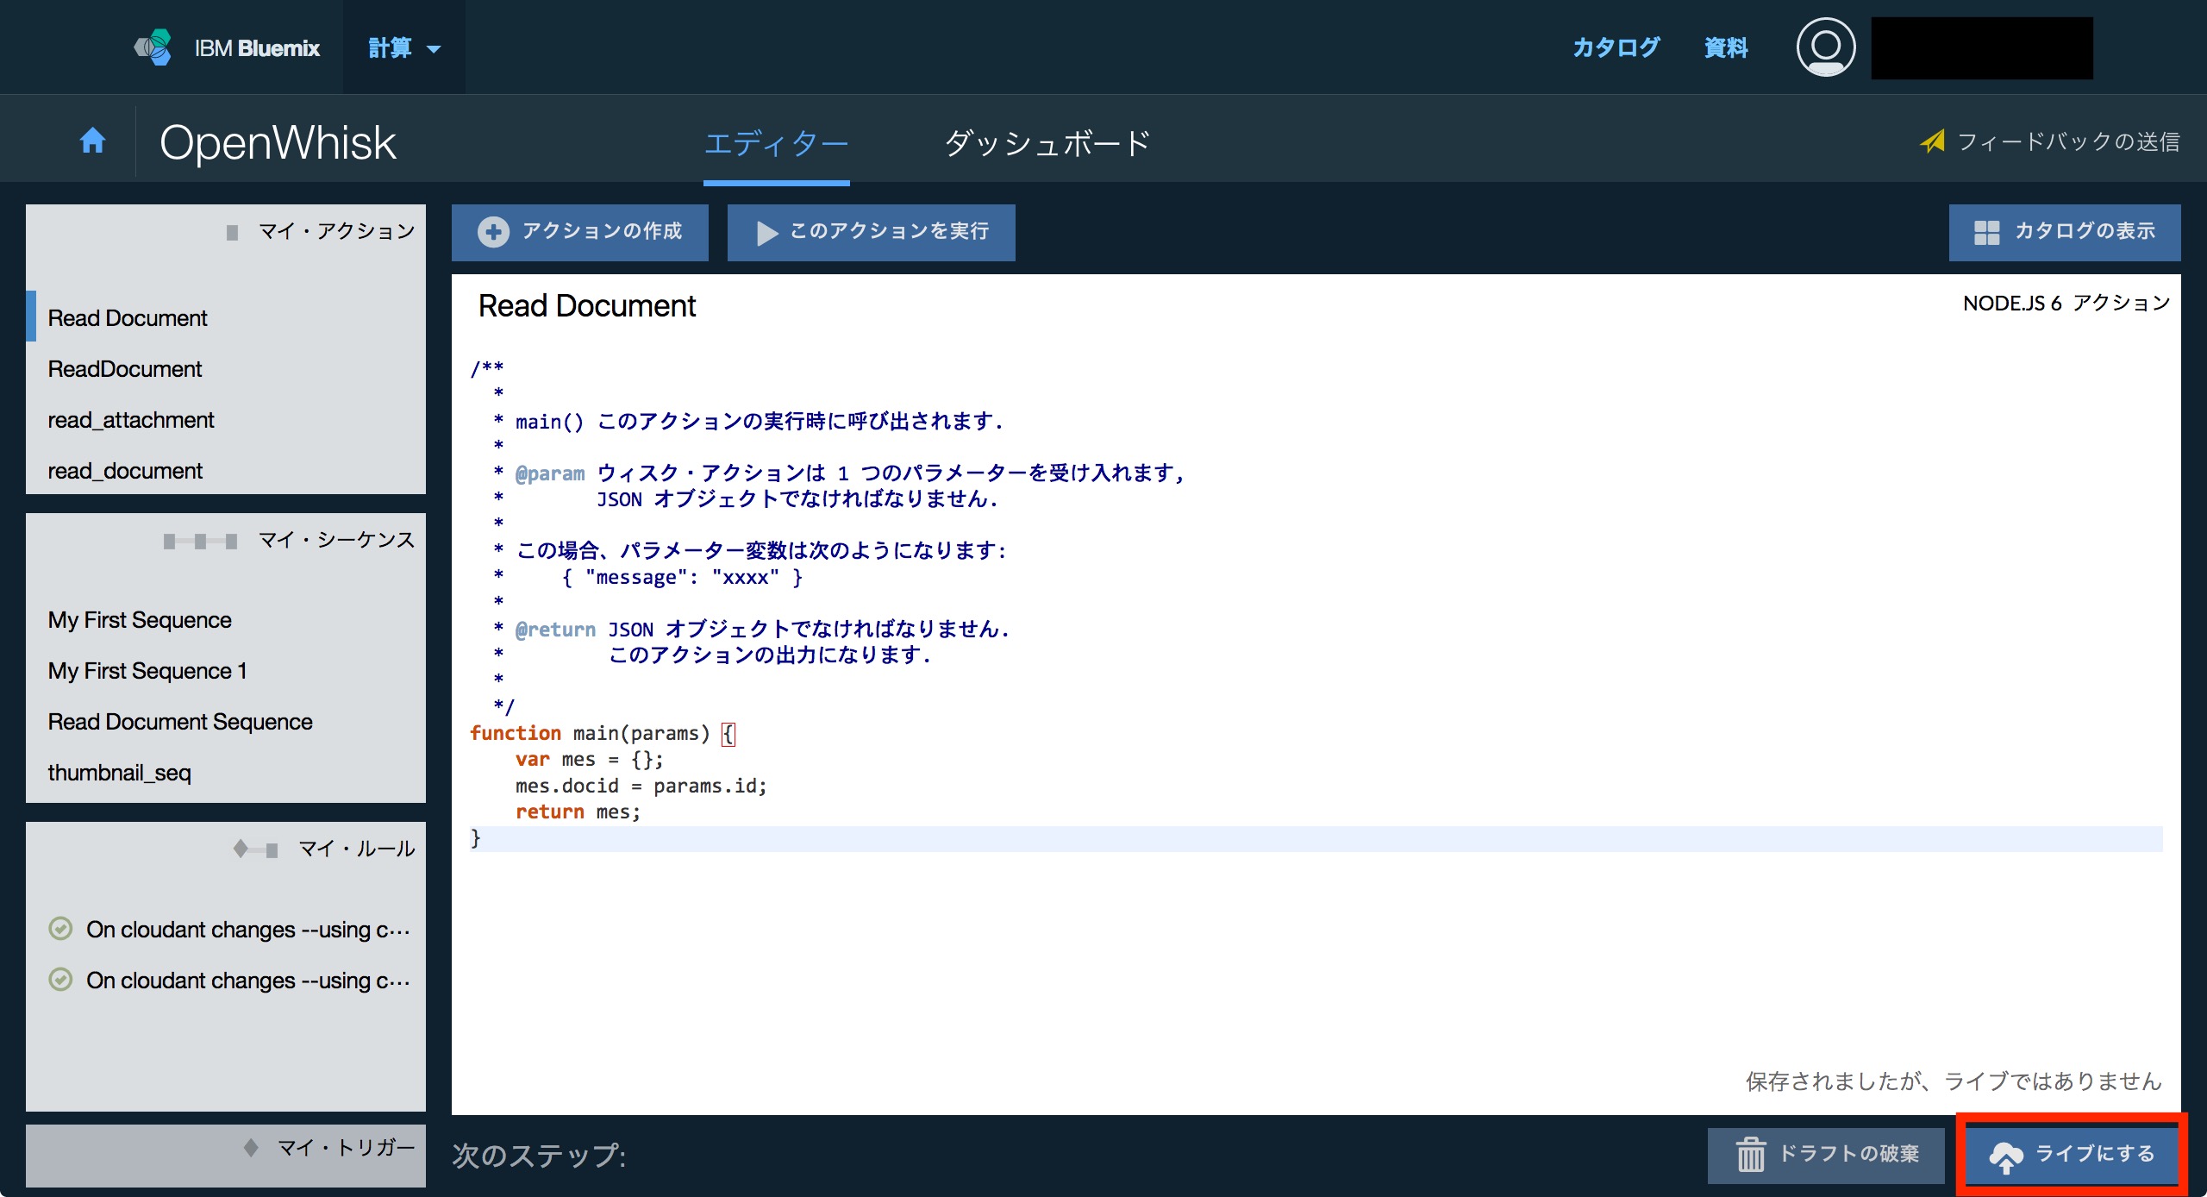Click the ライブにする button

pos(2073,1154)
